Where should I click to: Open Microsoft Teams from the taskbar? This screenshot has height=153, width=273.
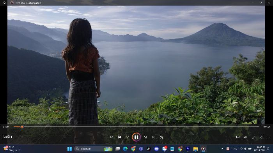tap(141, 149)
